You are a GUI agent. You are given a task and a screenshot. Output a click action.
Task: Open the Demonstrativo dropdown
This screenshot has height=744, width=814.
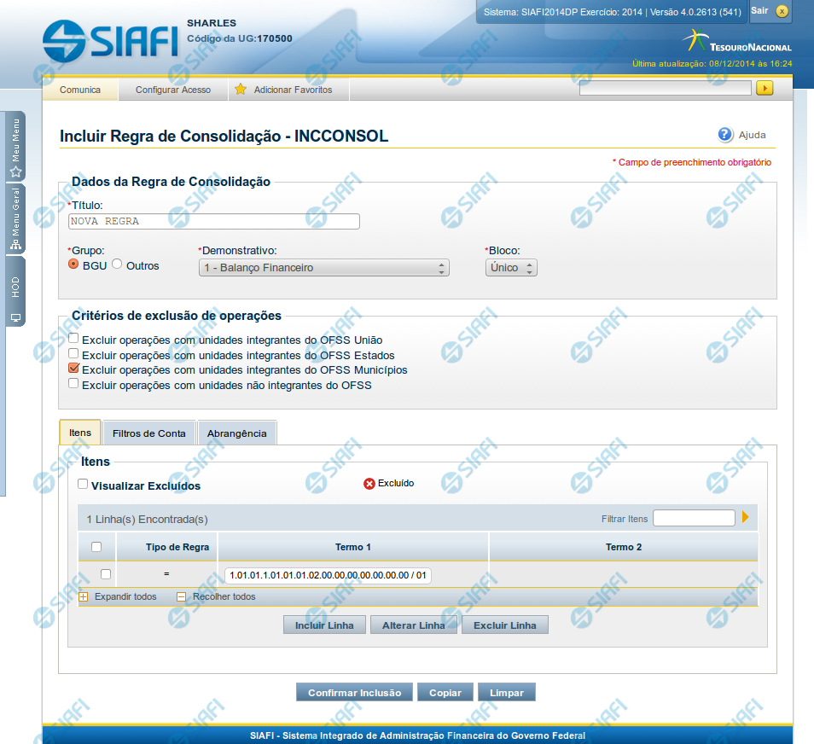click(323, 268)
